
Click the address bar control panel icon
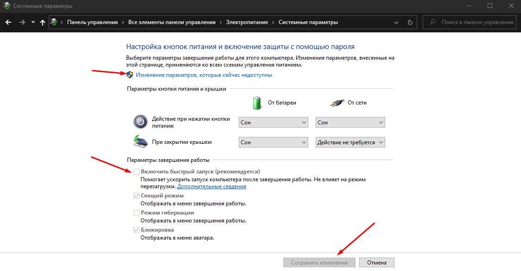(53, 22)
